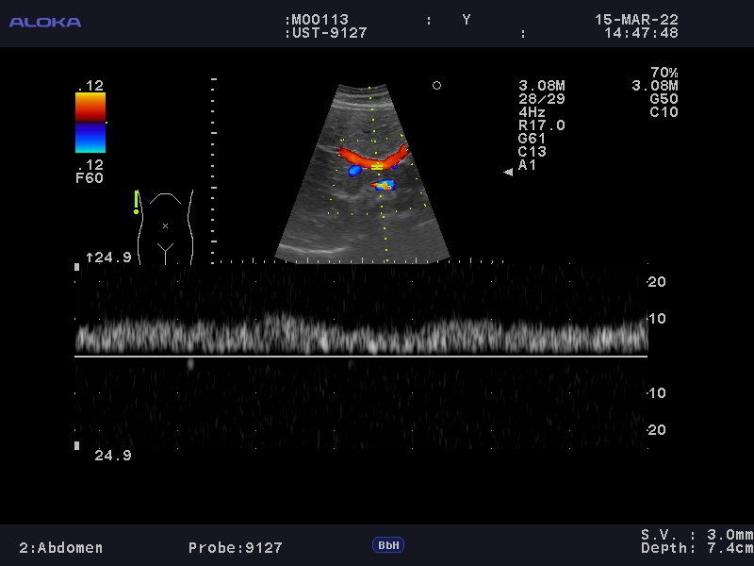Click the yellow Doppler sample gate marker

(377, 167)
